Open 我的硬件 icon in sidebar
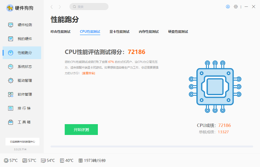 click(x=10, y=39)
